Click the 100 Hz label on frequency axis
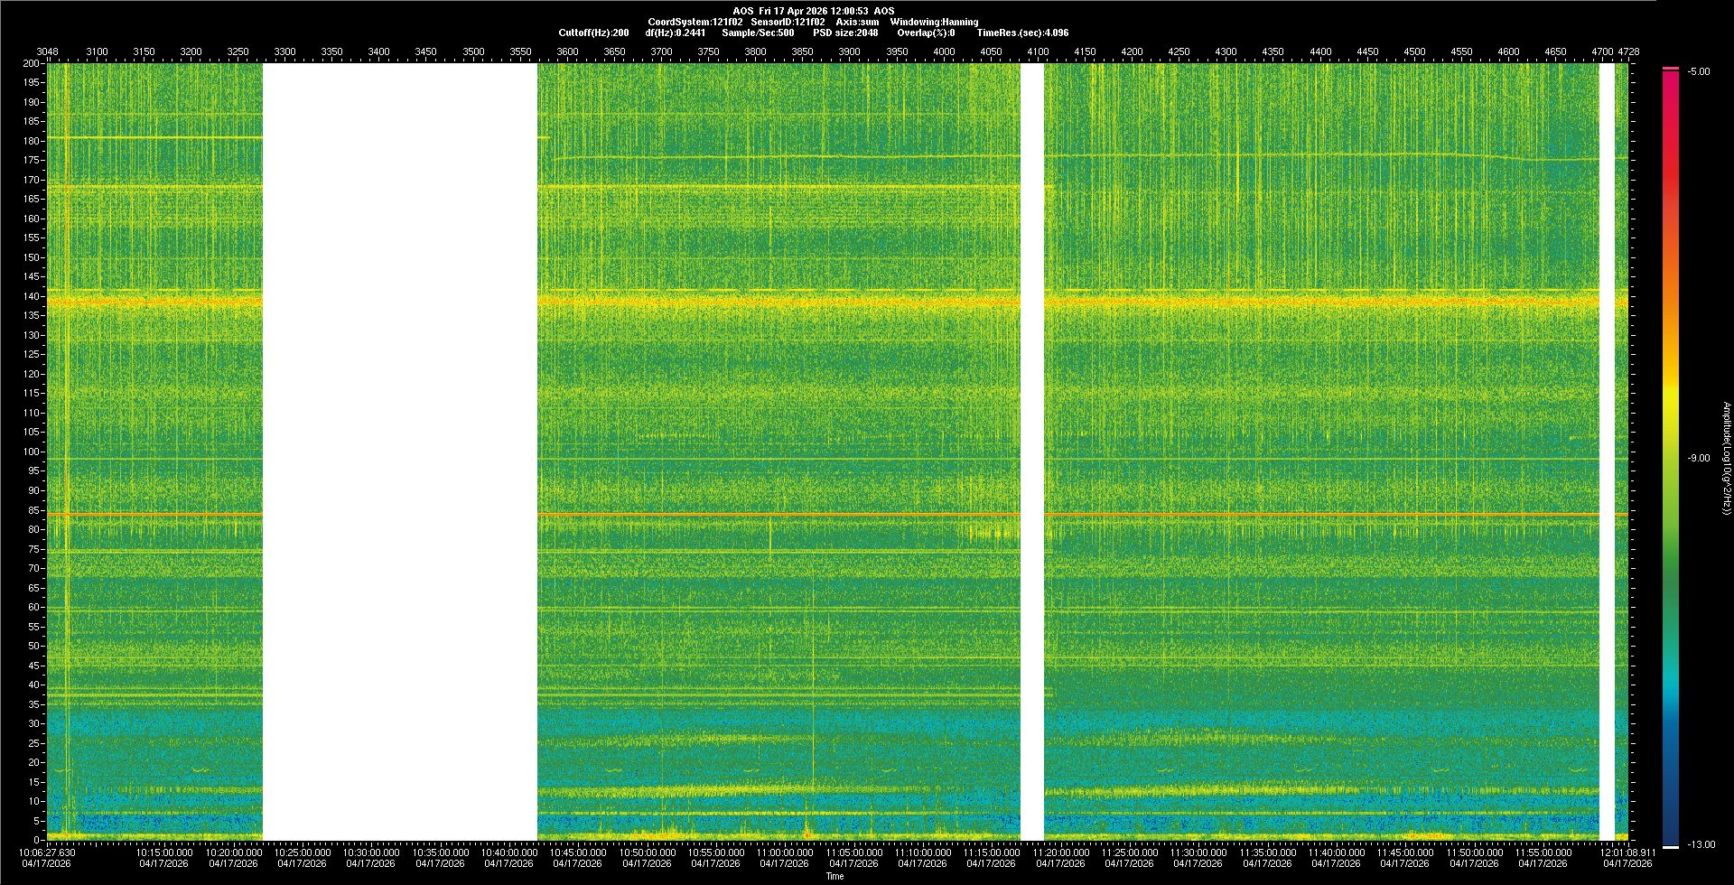Image resolution: width=1734 pixels, height=885 pixels. point(31,452)
